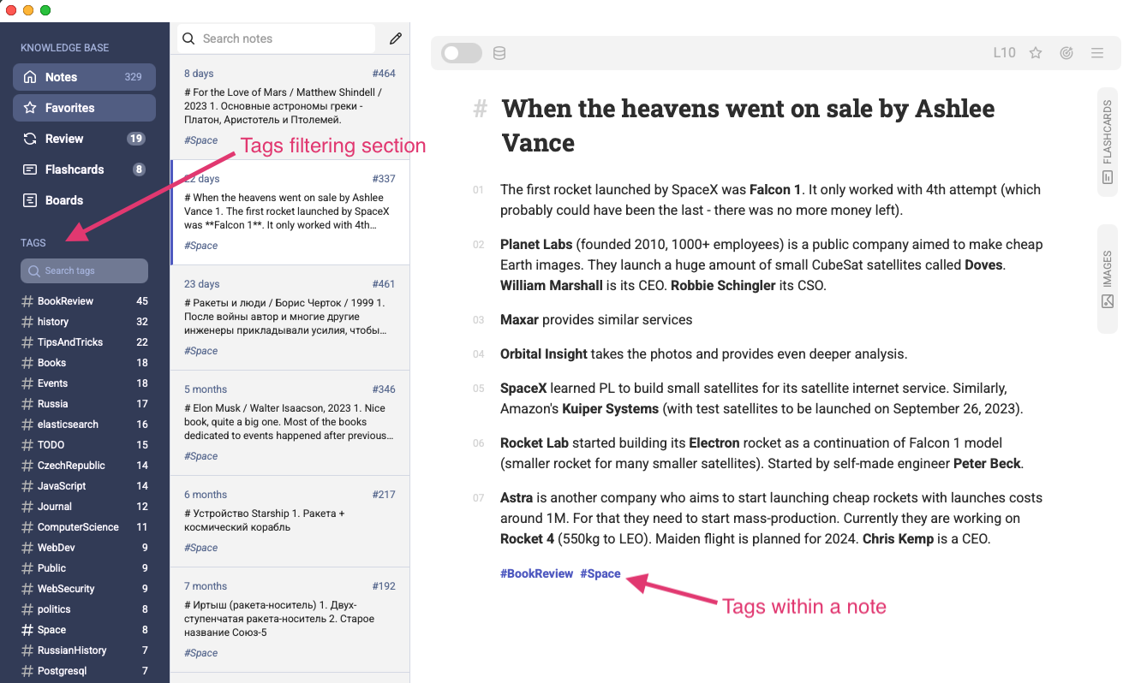Open the new note editor pencil icon
This screenshot has height=683, width=1135.
[x=394, y=39]
